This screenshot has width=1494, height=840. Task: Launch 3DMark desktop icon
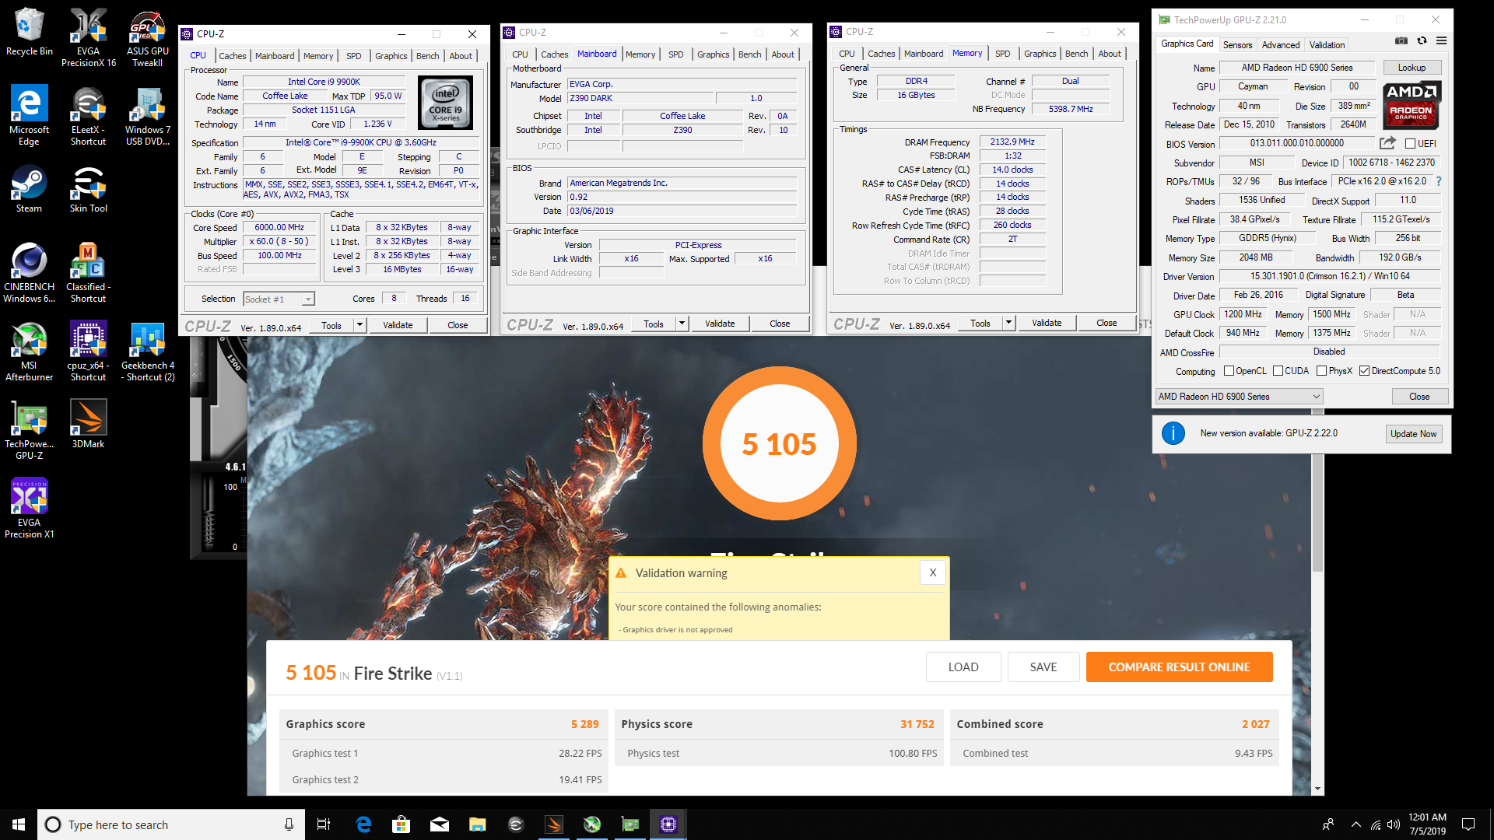coord(88,424)
